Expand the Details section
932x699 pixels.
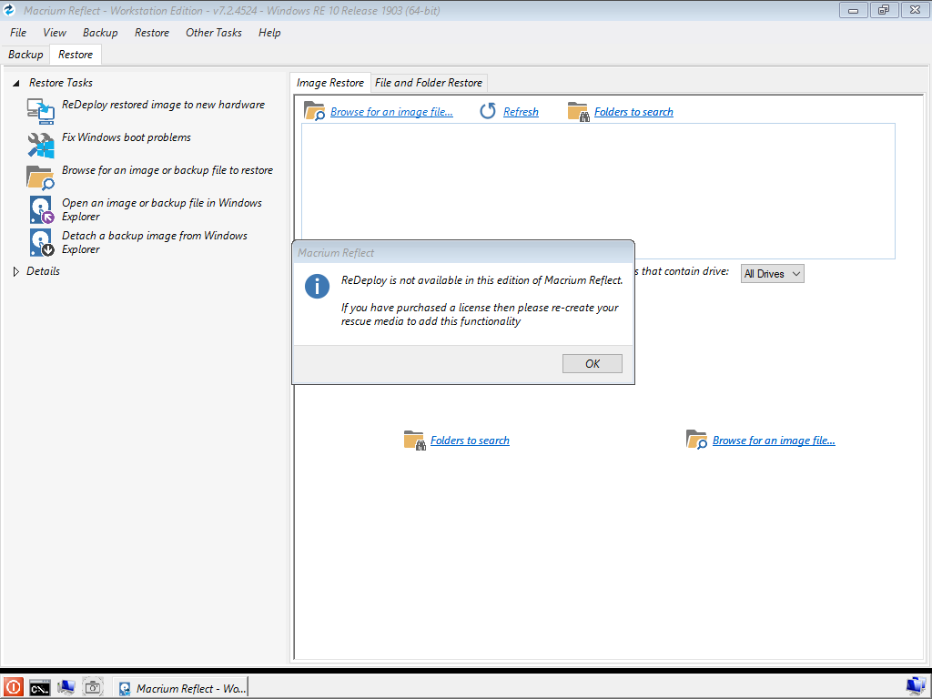[x=16, y=271]
